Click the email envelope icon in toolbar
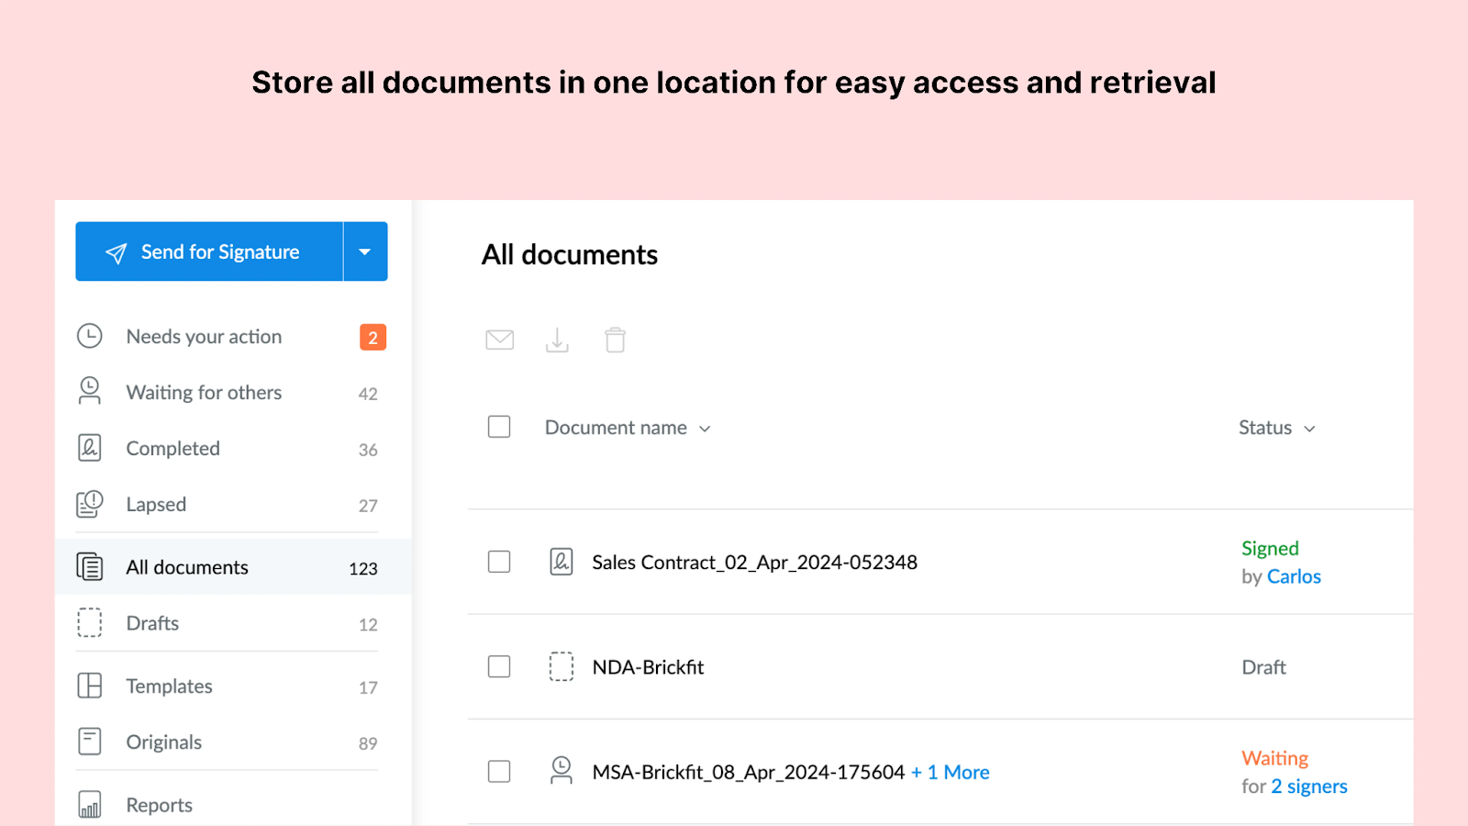1468x826 pixels. click(x=499, y=340)
